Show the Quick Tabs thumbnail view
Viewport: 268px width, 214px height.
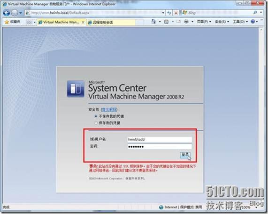click(29, 22)
